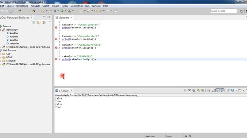Open the Search menu

46,6
